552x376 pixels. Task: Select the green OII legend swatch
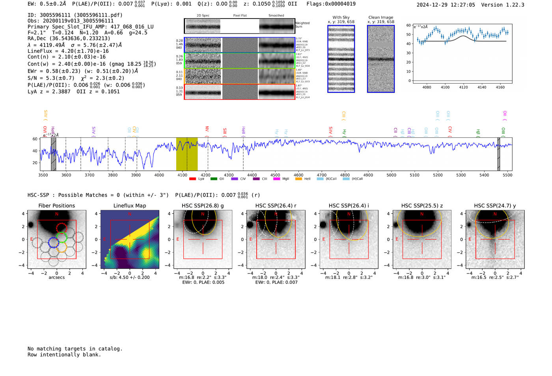(x=214, y=179)
